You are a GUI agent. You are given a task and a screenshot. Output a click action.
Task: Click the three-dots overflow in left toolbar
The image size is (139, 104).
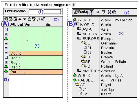point(50,21)
